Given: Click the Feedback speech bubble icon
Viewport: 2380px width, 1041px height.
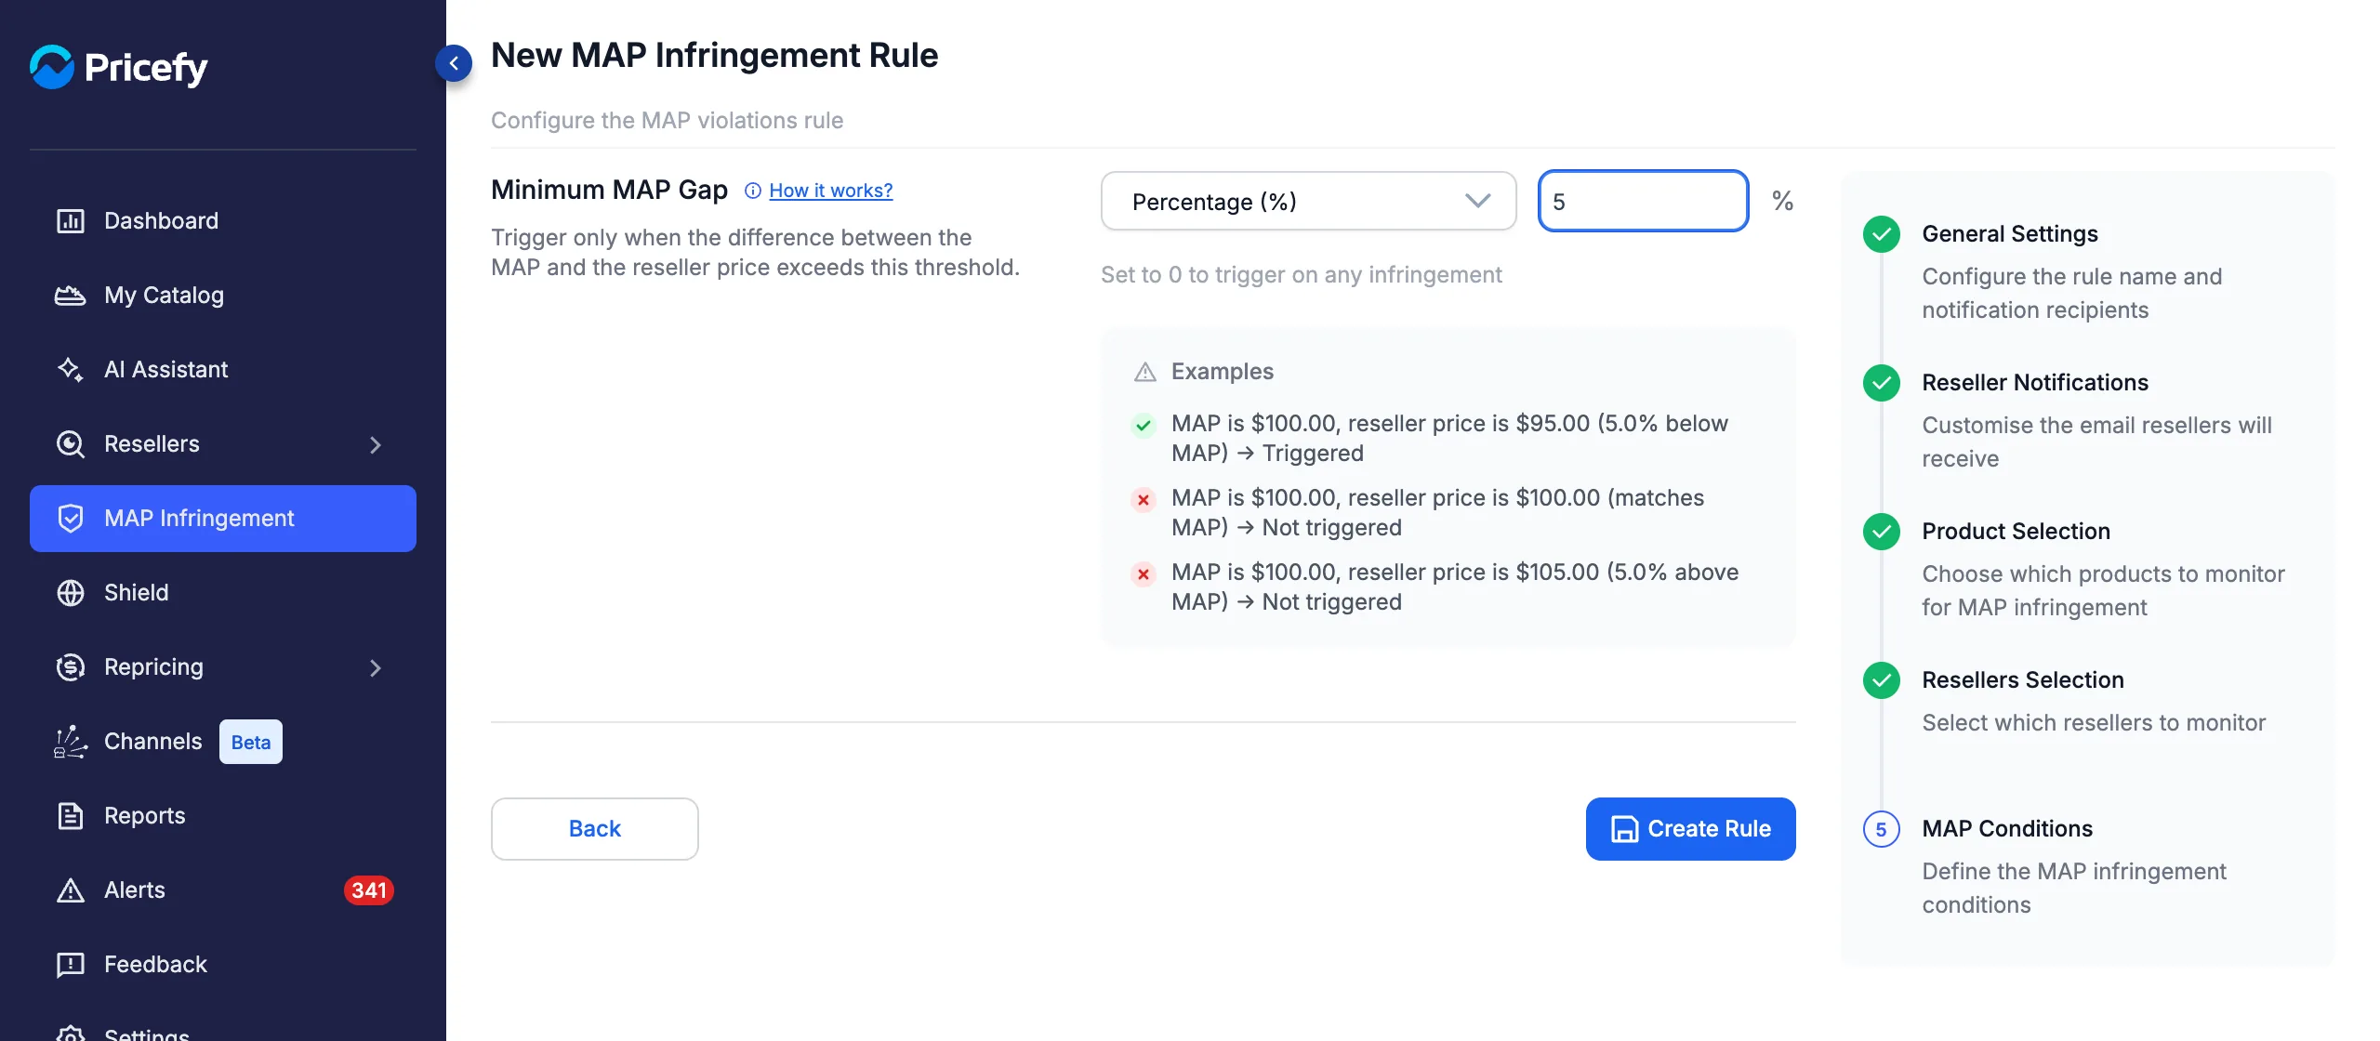Looking at the screenshot, I should pos(71,965).
